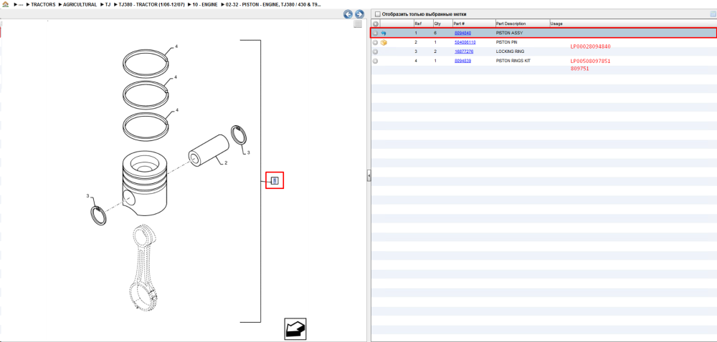Click the blue back arrow button
This screenshot has height=342, width=717.
[x=348, y=14]
